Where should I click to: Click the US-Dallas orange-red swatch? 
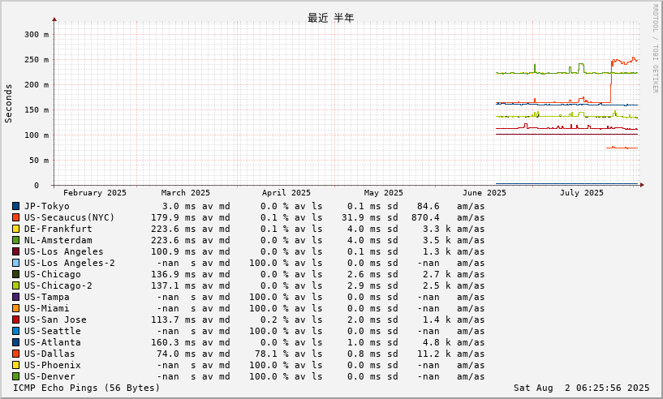[15, 354]
